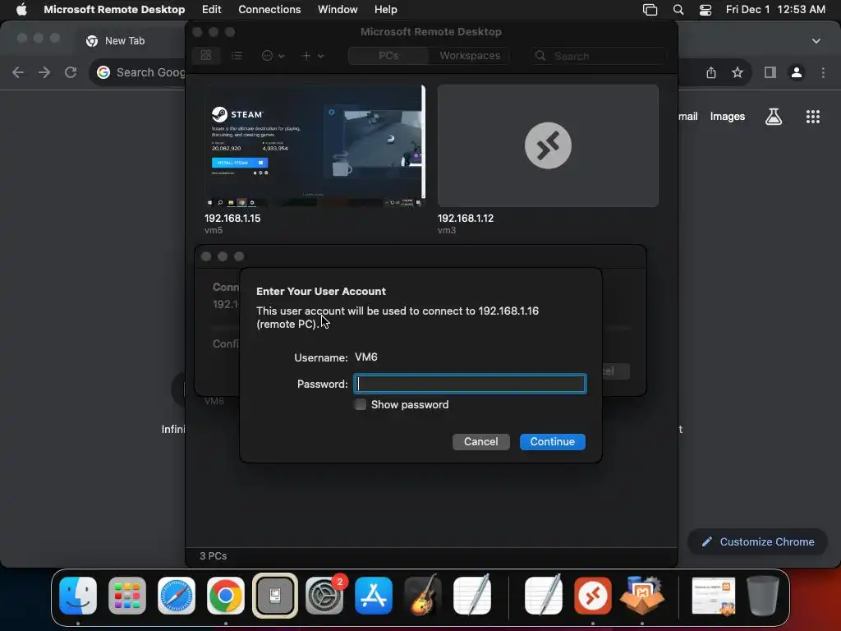Open Search Labs flask icon
This screenshot has width=841, height=631.
(774, 117)
